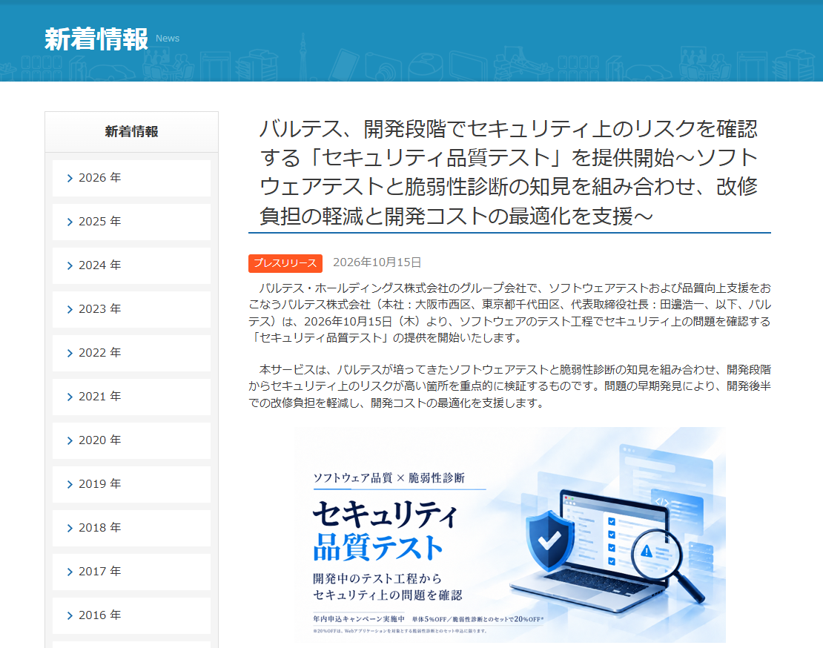Open the 2019 年 news archive link

[131, 484]
